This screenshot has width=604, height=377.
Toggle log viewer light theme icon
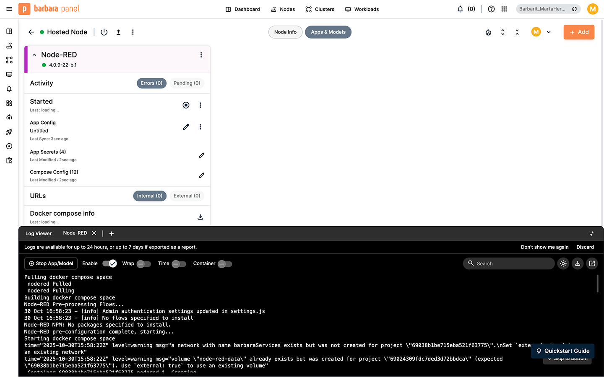(563, 263)
